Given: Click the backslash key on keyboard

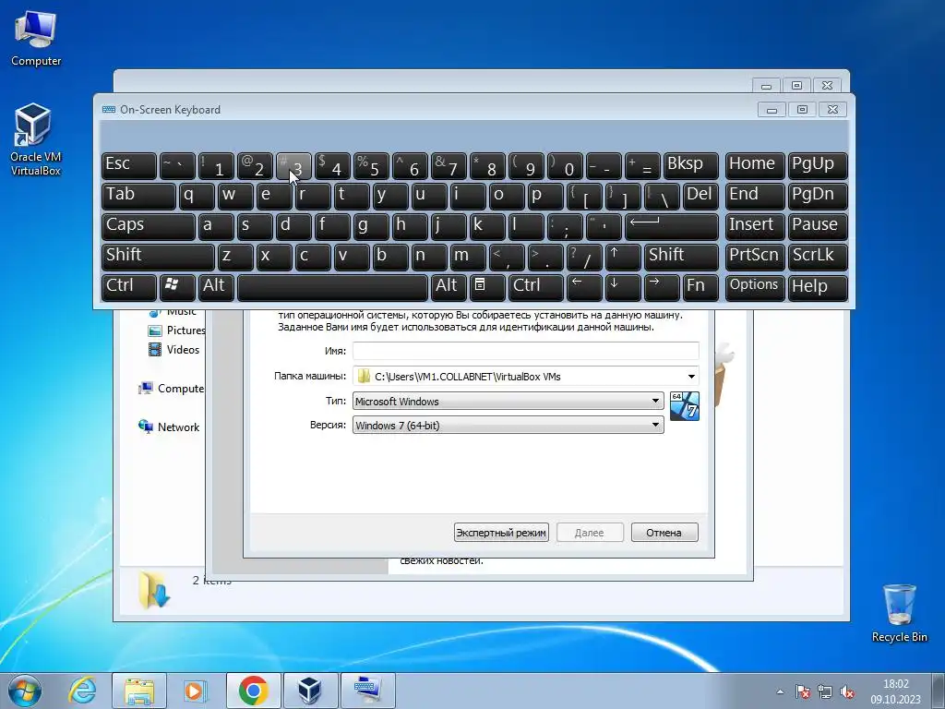Looking at the screenshot, I should [x=662, y=197].
